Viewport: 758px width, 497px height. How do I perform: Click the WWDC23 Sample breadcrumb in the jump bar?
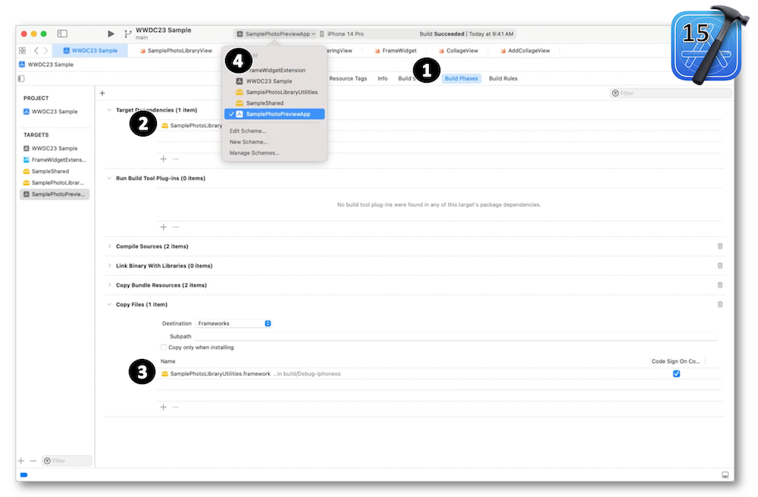46,64
